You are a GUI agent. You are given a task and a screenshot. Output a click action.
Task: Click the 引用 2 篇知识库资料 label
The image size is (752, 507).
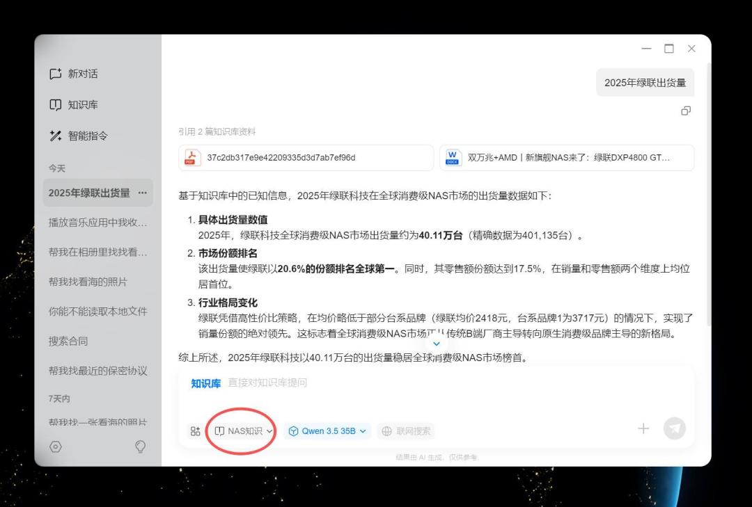pos(217,131)
